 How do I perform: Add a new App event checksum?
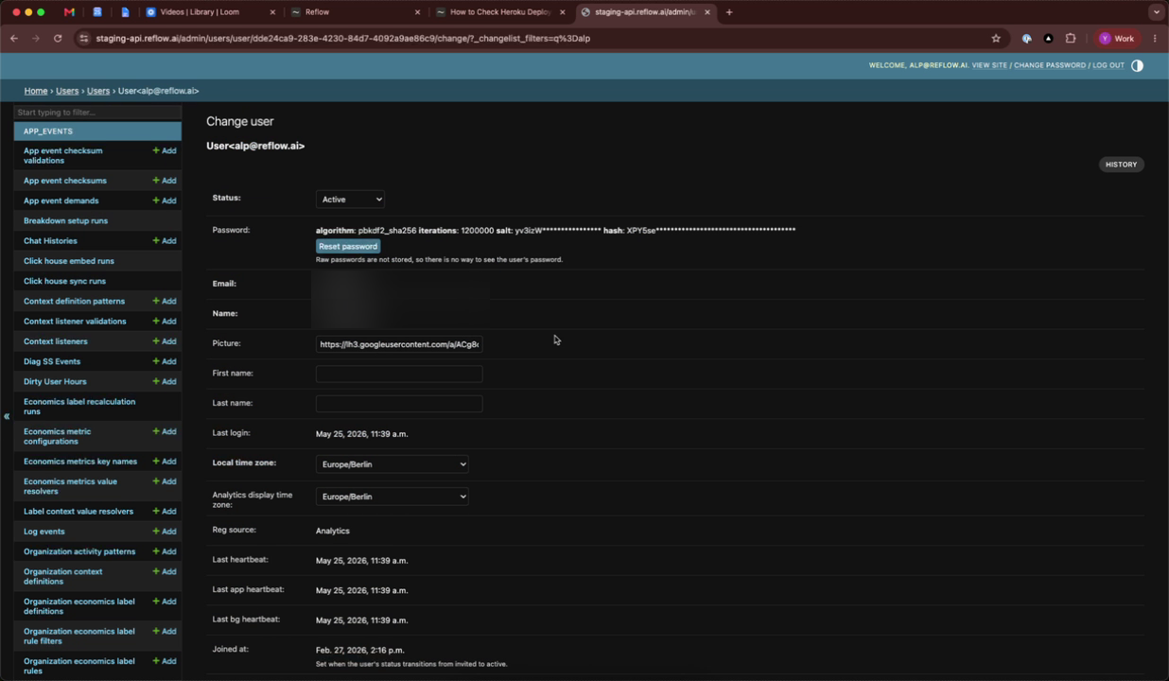coord(165,181)
